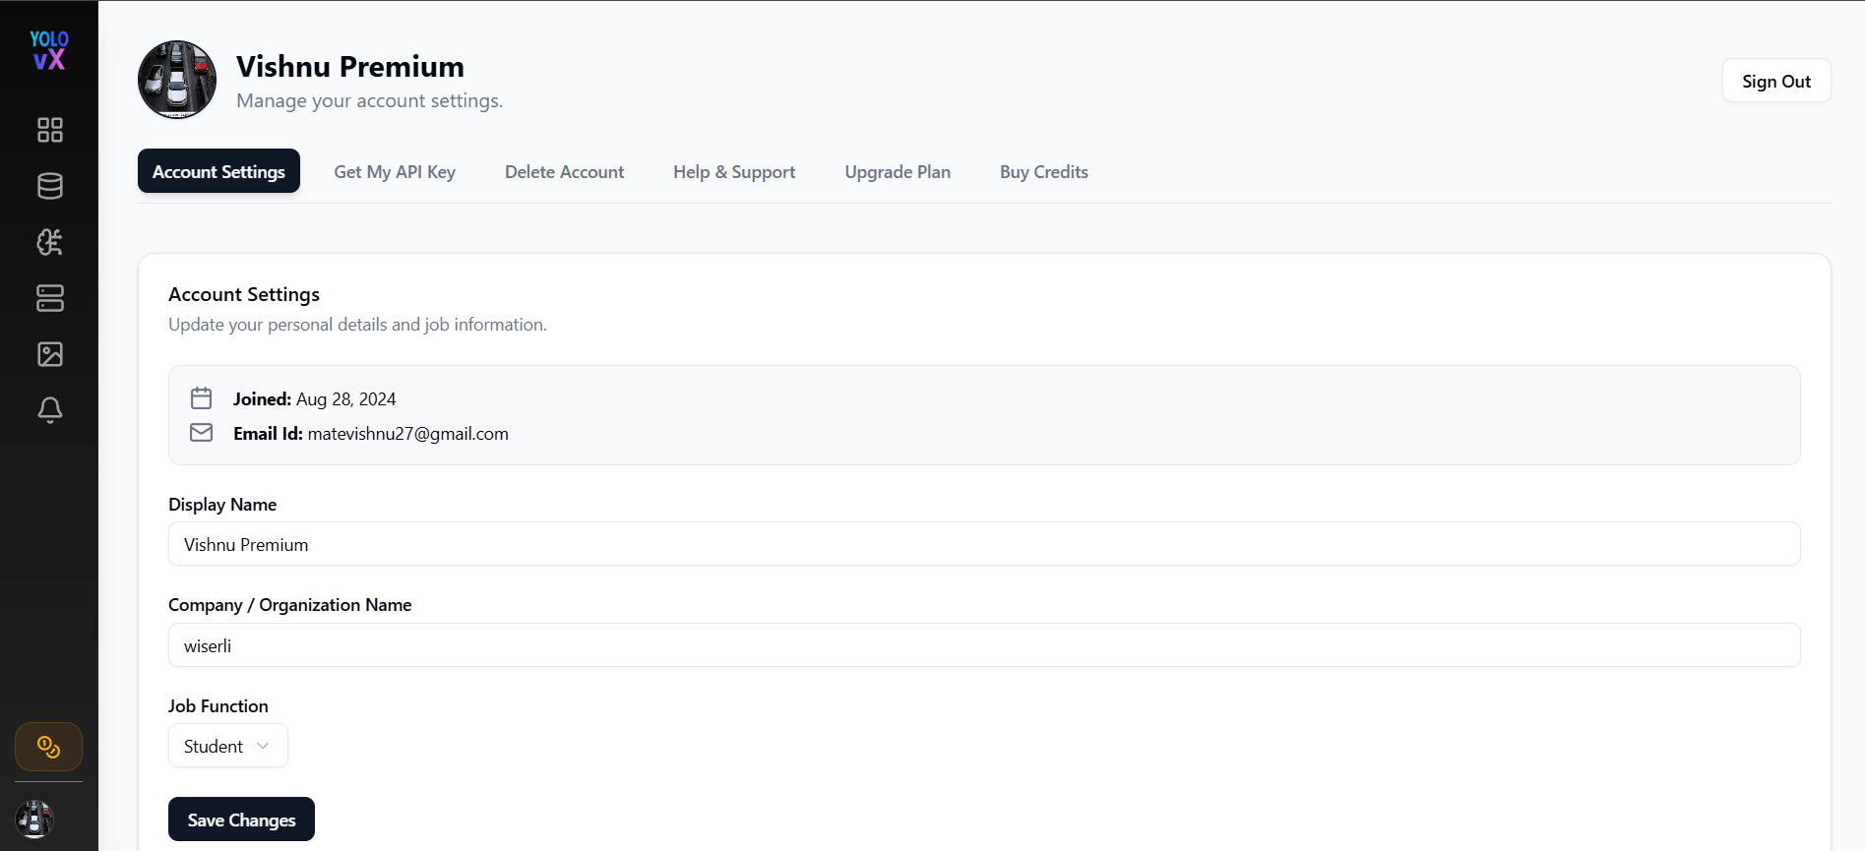
Task: Click the Save Changes button
Action: pyautogui.click(x=241, y=820)
